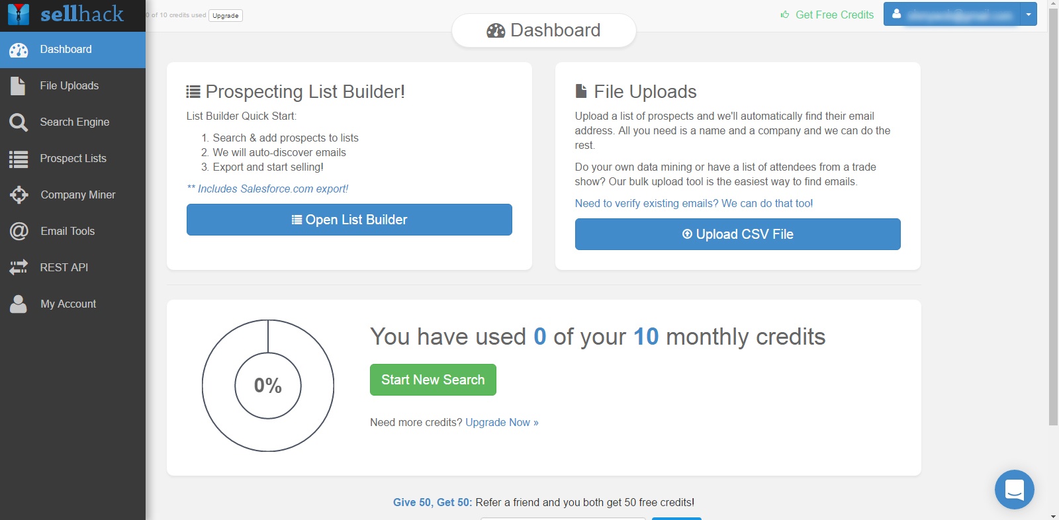Viewport: 1059px width, 520px height.
Task: Select Dashboard in the sidebar menu
Action: point(73,50)
